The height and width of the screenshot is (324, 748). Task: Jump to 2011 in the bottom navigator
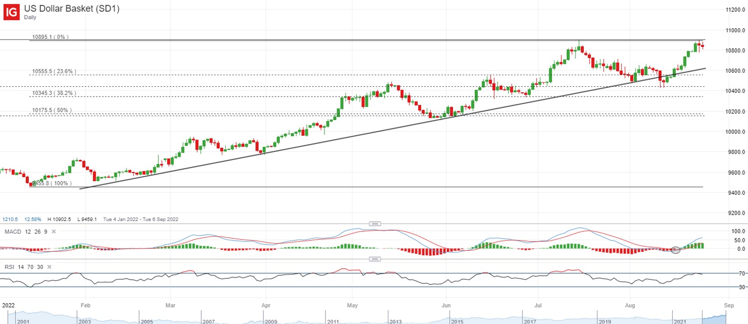point(333,322)
